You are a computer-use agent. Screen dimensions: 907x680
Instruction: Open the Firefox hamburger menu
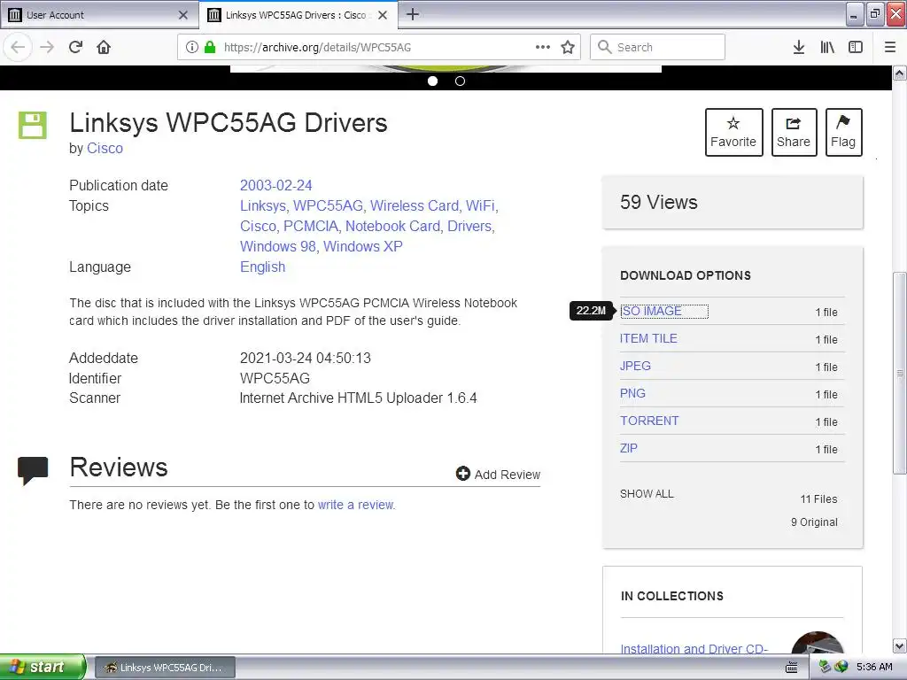[890, 48]
